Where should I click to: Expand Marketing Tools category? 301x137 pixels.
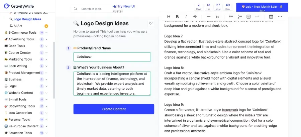click(46, 59)
